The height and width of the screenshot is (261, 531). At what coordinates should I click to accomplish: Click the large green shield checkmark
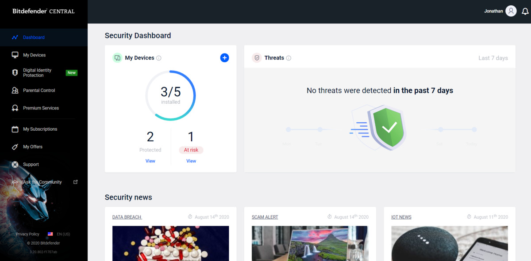tap(388, 128)
